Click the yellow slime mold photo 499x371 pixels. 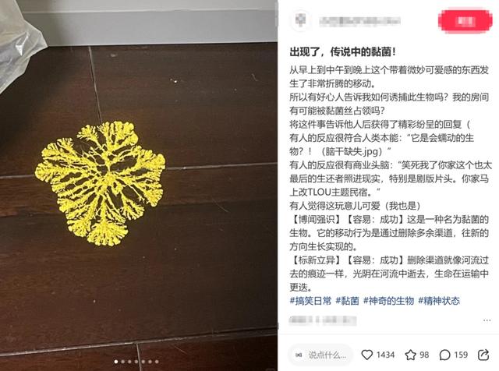(x=101, y=183)
